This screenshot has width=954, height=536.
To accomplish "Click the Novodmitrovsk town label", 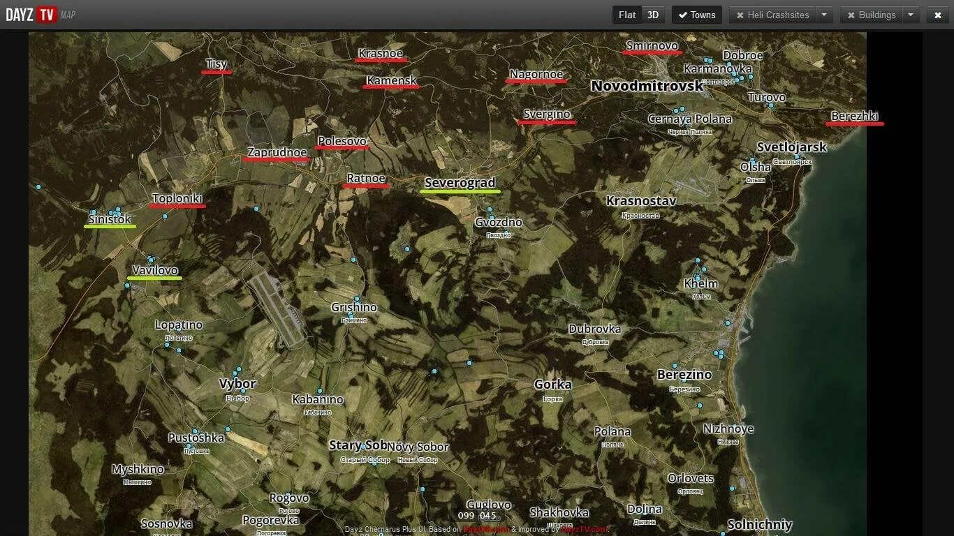I will click(x=647, y=86).
